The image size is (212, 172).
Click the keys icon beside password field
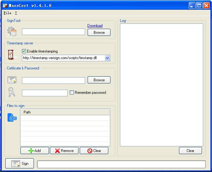[12, 92]
